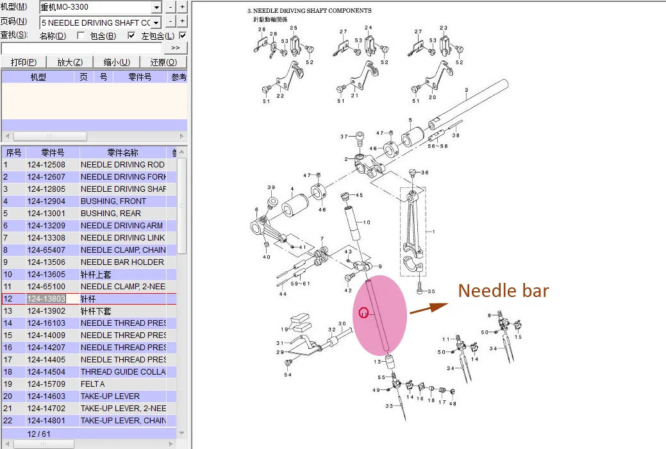Click the plus button beside the 机型 combo box

click(x=182, y=7)
